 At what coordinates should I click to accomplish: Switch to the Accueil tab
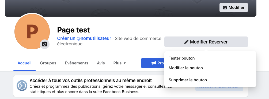pyautogui.click(x=25, y=63)
